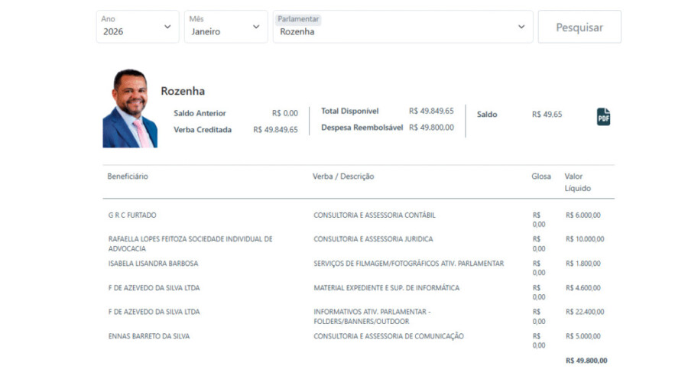Select the ISABELA LISANDRA BARBOSA row

point(153,264)
